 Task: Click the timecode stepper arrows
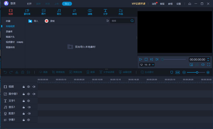point(208,60)
